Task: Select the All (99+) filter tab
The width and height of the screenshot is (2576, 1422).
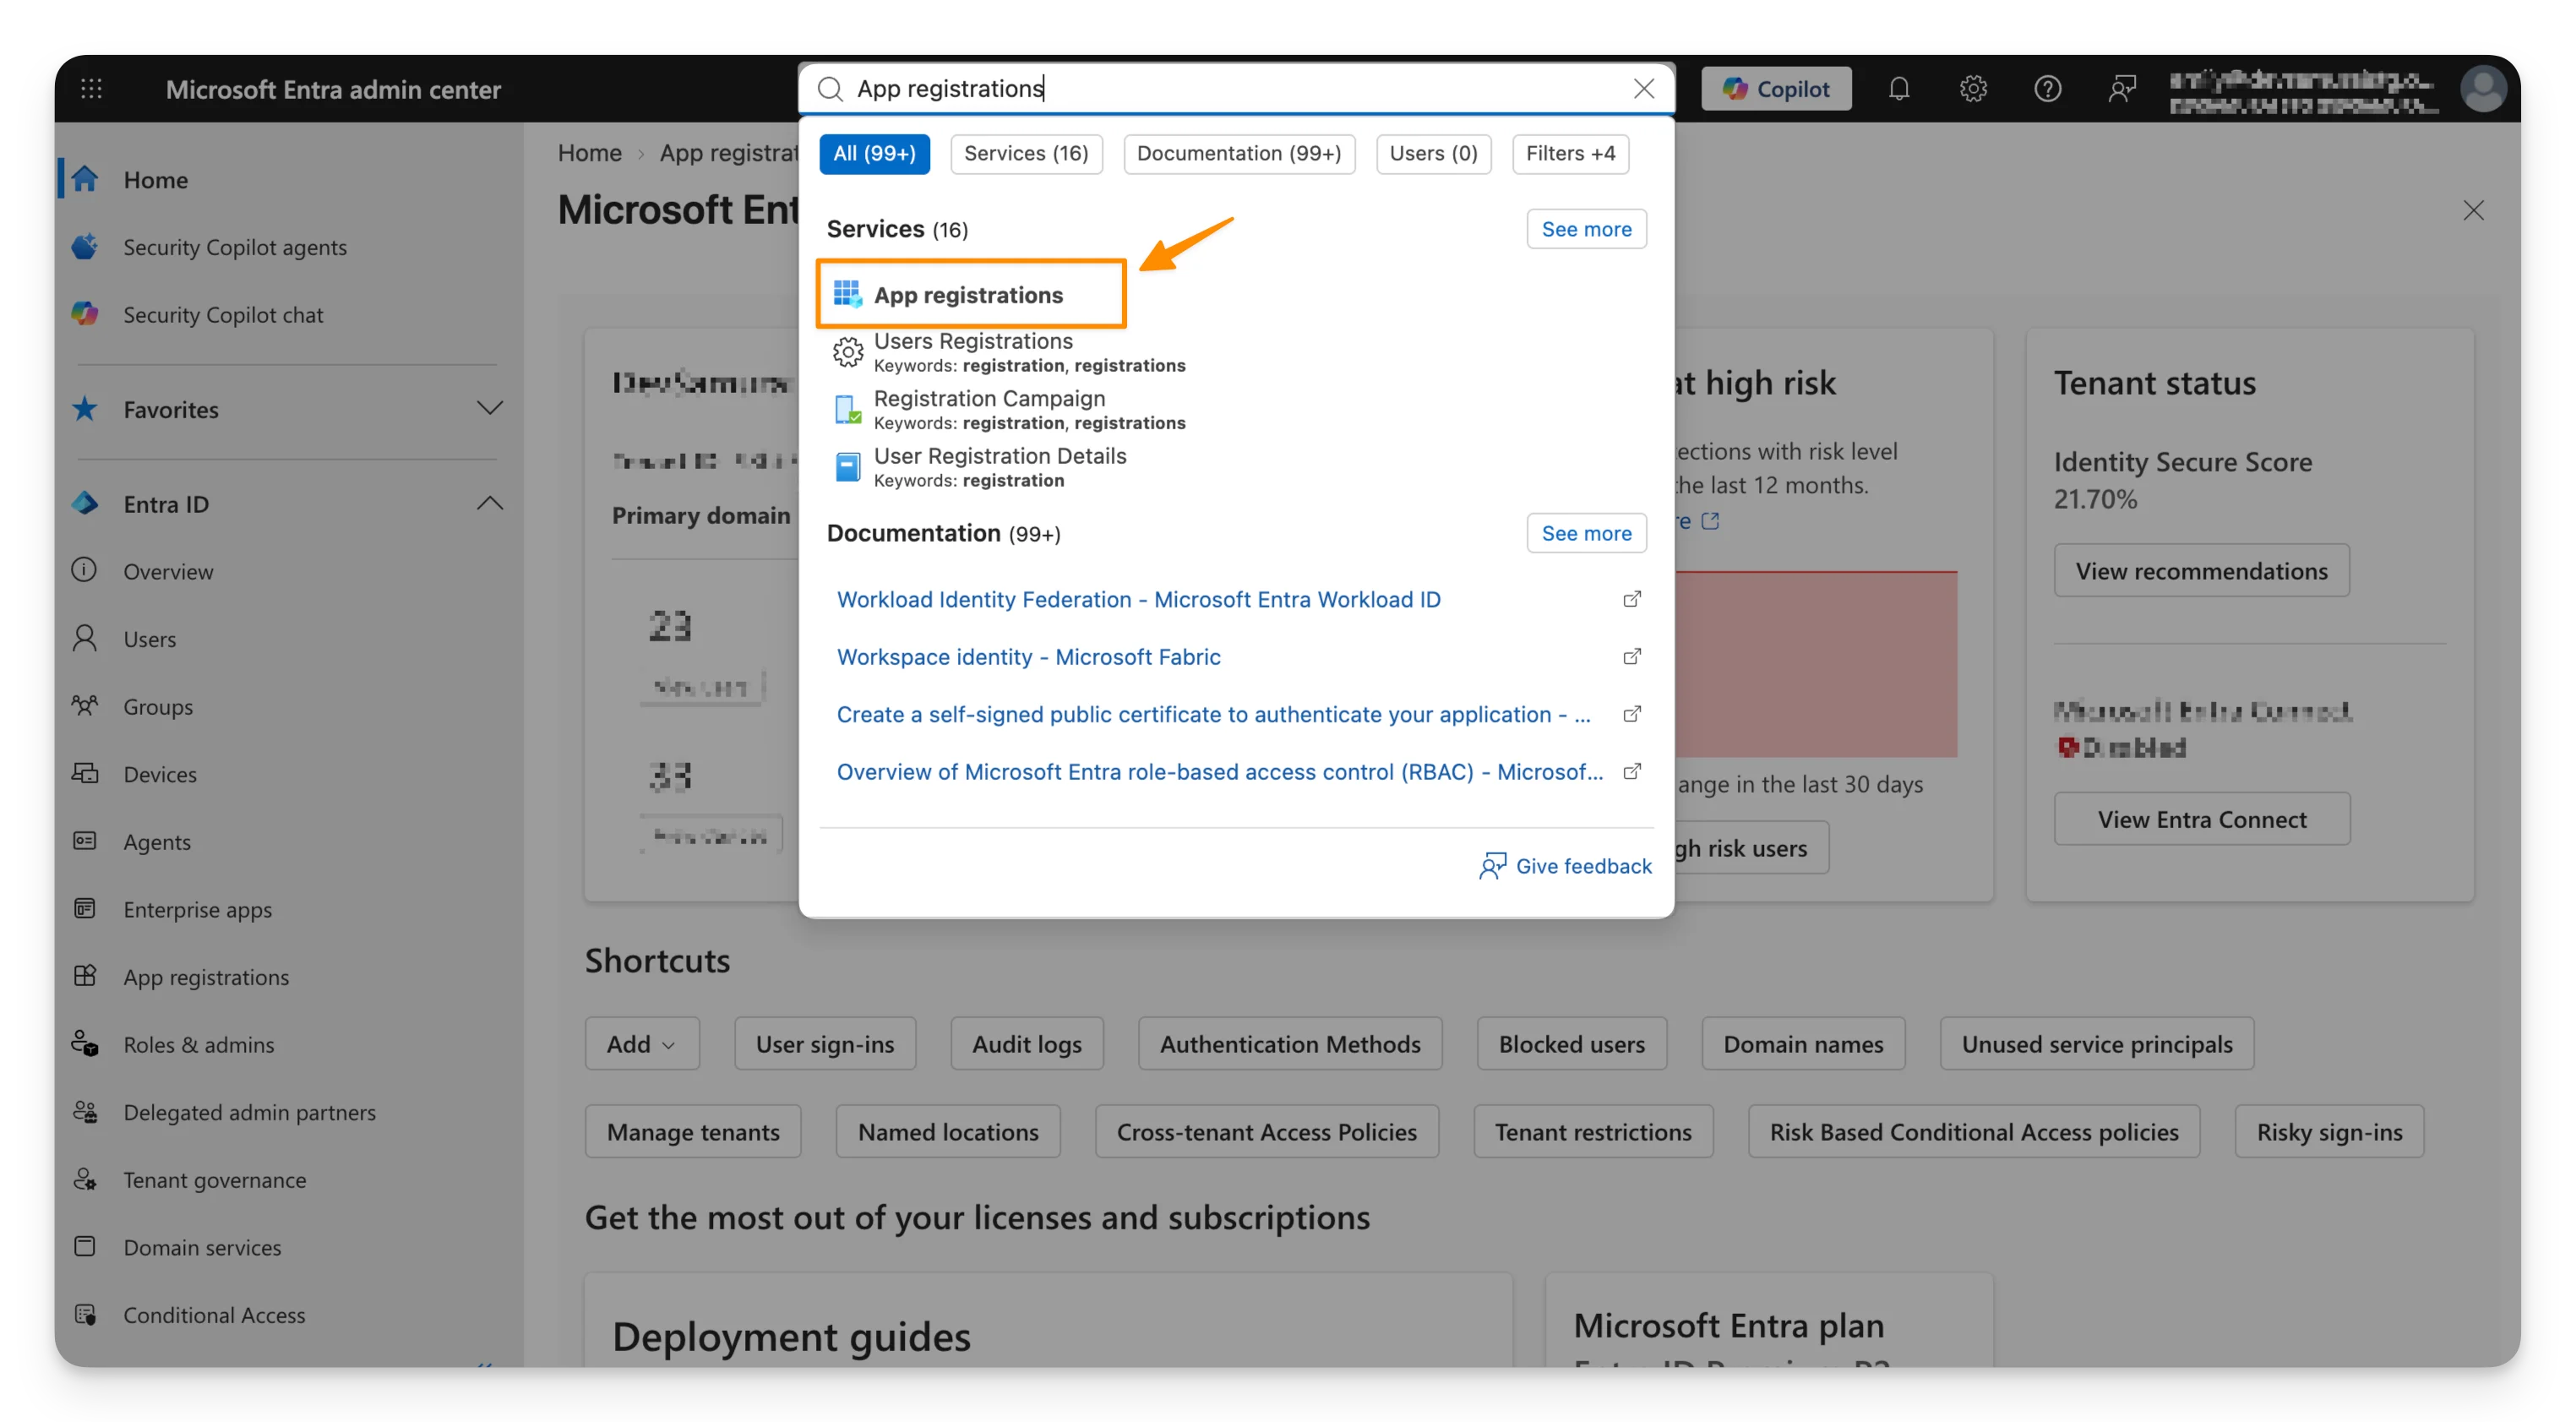Action: [874, 153]
